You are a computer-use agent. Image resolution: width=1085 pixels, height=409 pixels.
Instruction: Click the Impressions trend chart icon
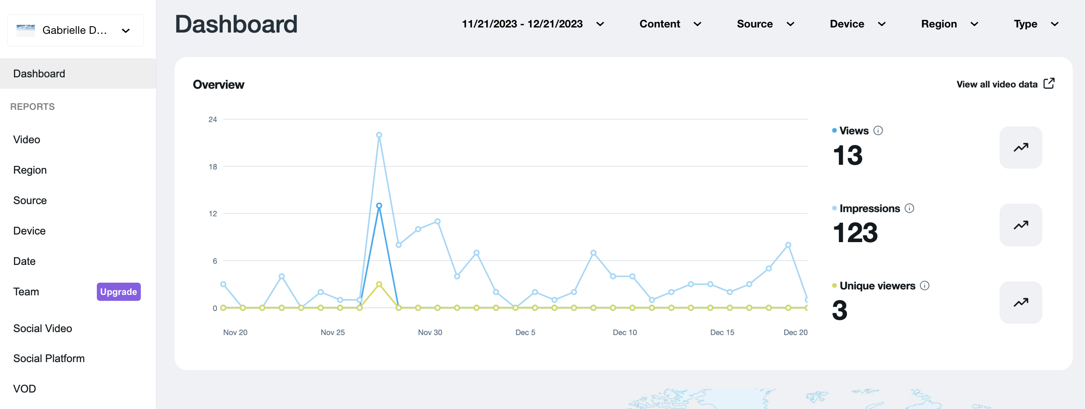tap(1020, 225)
